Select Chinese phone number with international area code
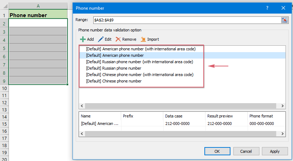This screenshot has width=293, height=161. 139,75
